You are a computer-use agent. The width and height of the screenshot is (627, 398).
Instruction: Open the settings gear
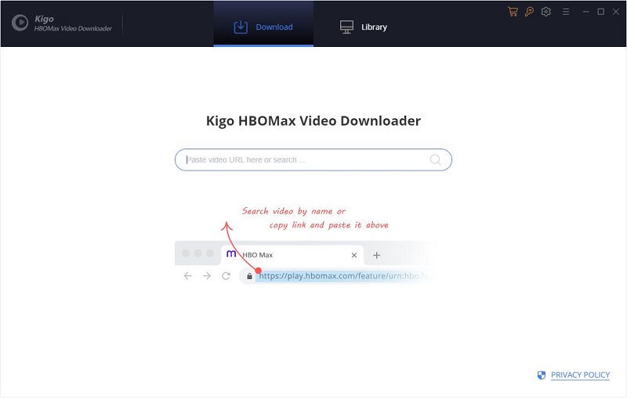(x=546, y=12)
